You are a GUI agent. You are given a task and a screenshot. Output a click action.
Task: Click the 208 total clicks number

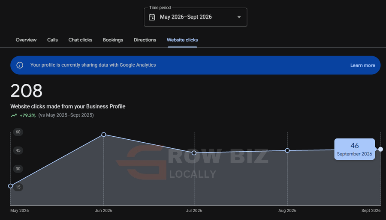[26, 91]
